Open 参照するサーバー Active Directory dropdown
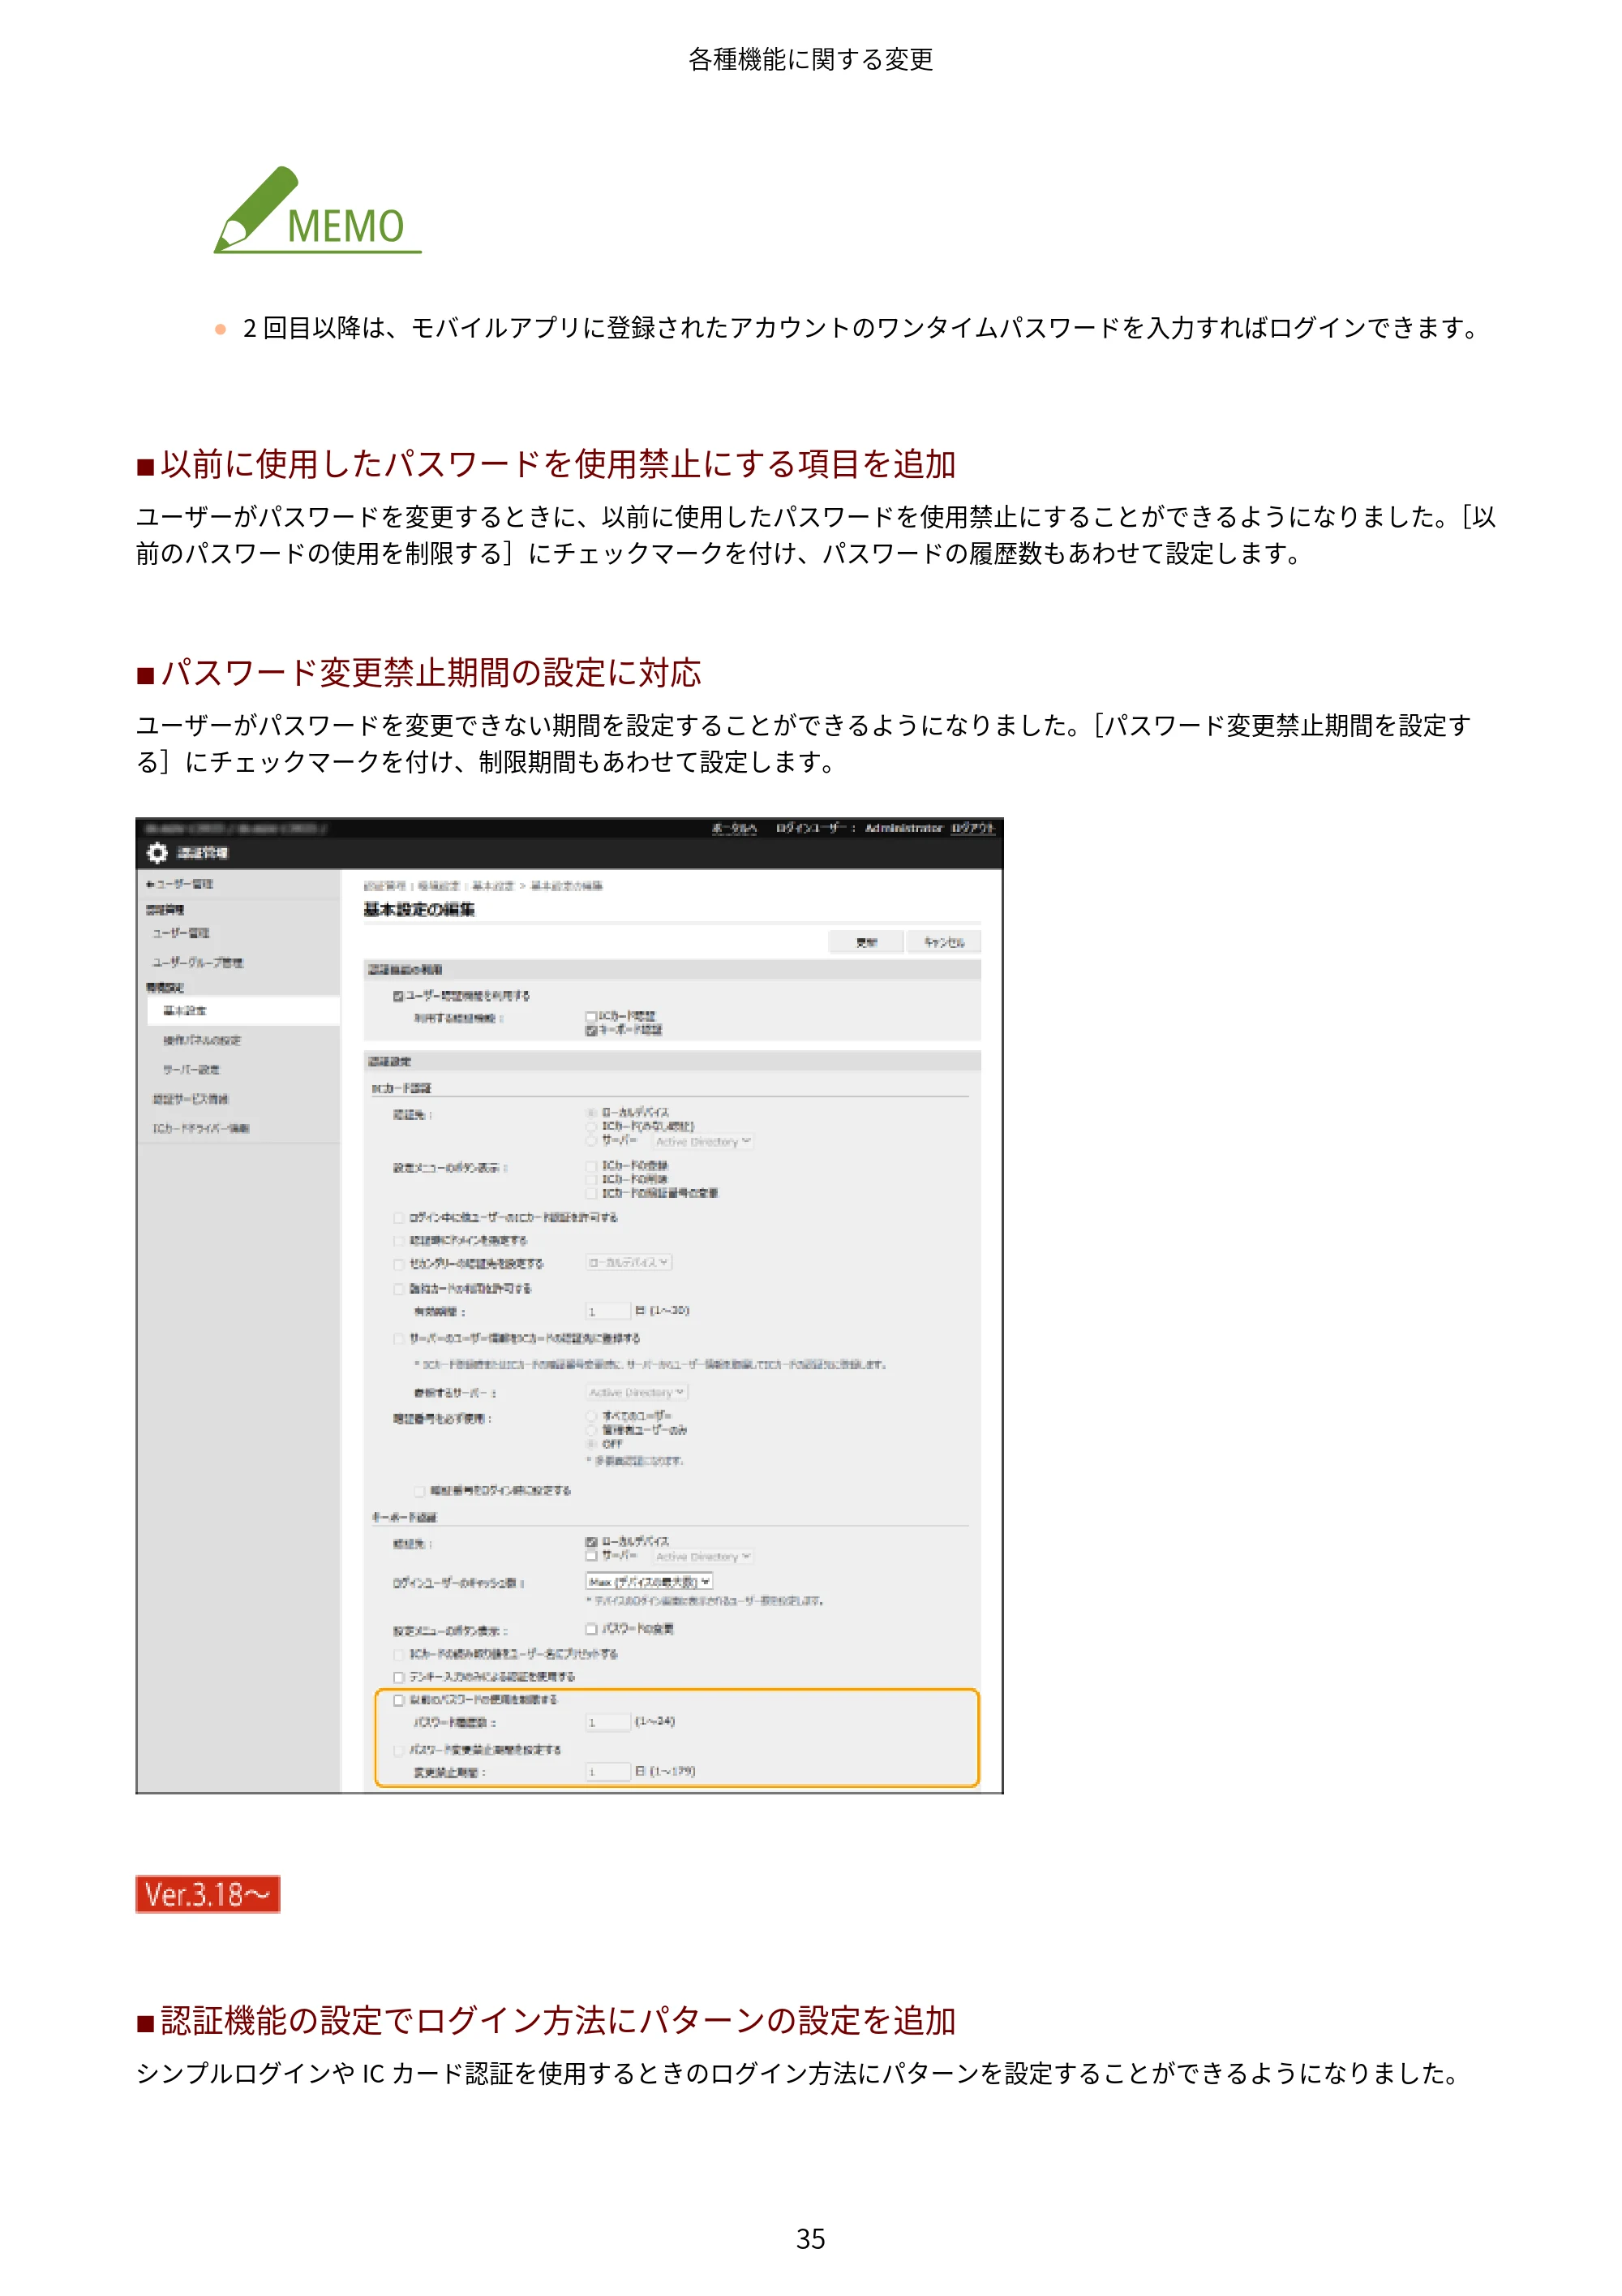 (x=637, y=1393)
